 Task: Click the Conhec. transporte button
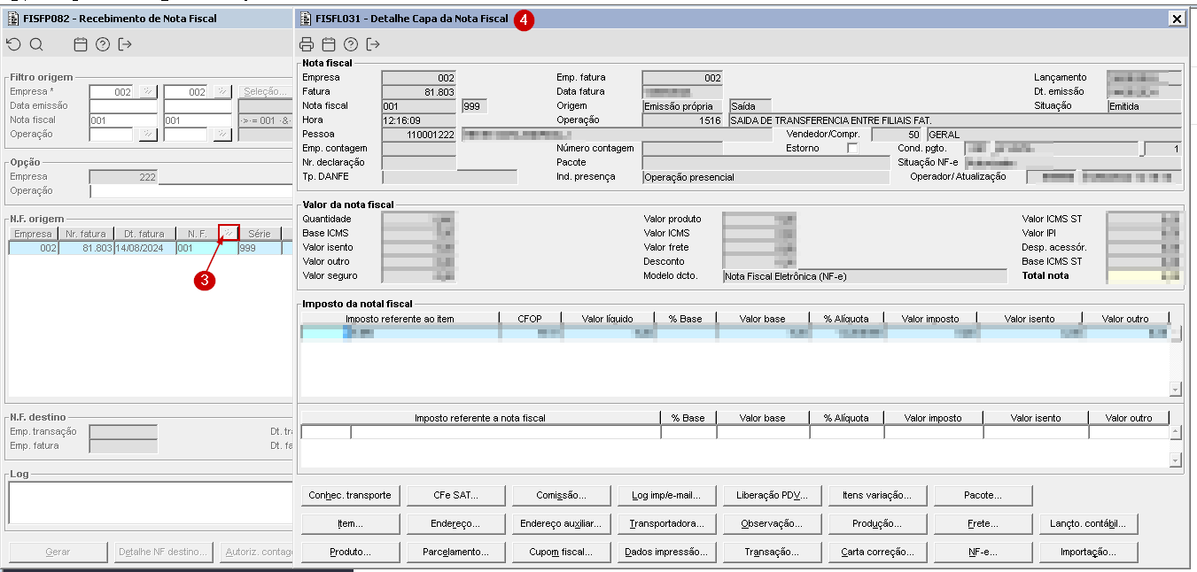click(x=350, y=495)
